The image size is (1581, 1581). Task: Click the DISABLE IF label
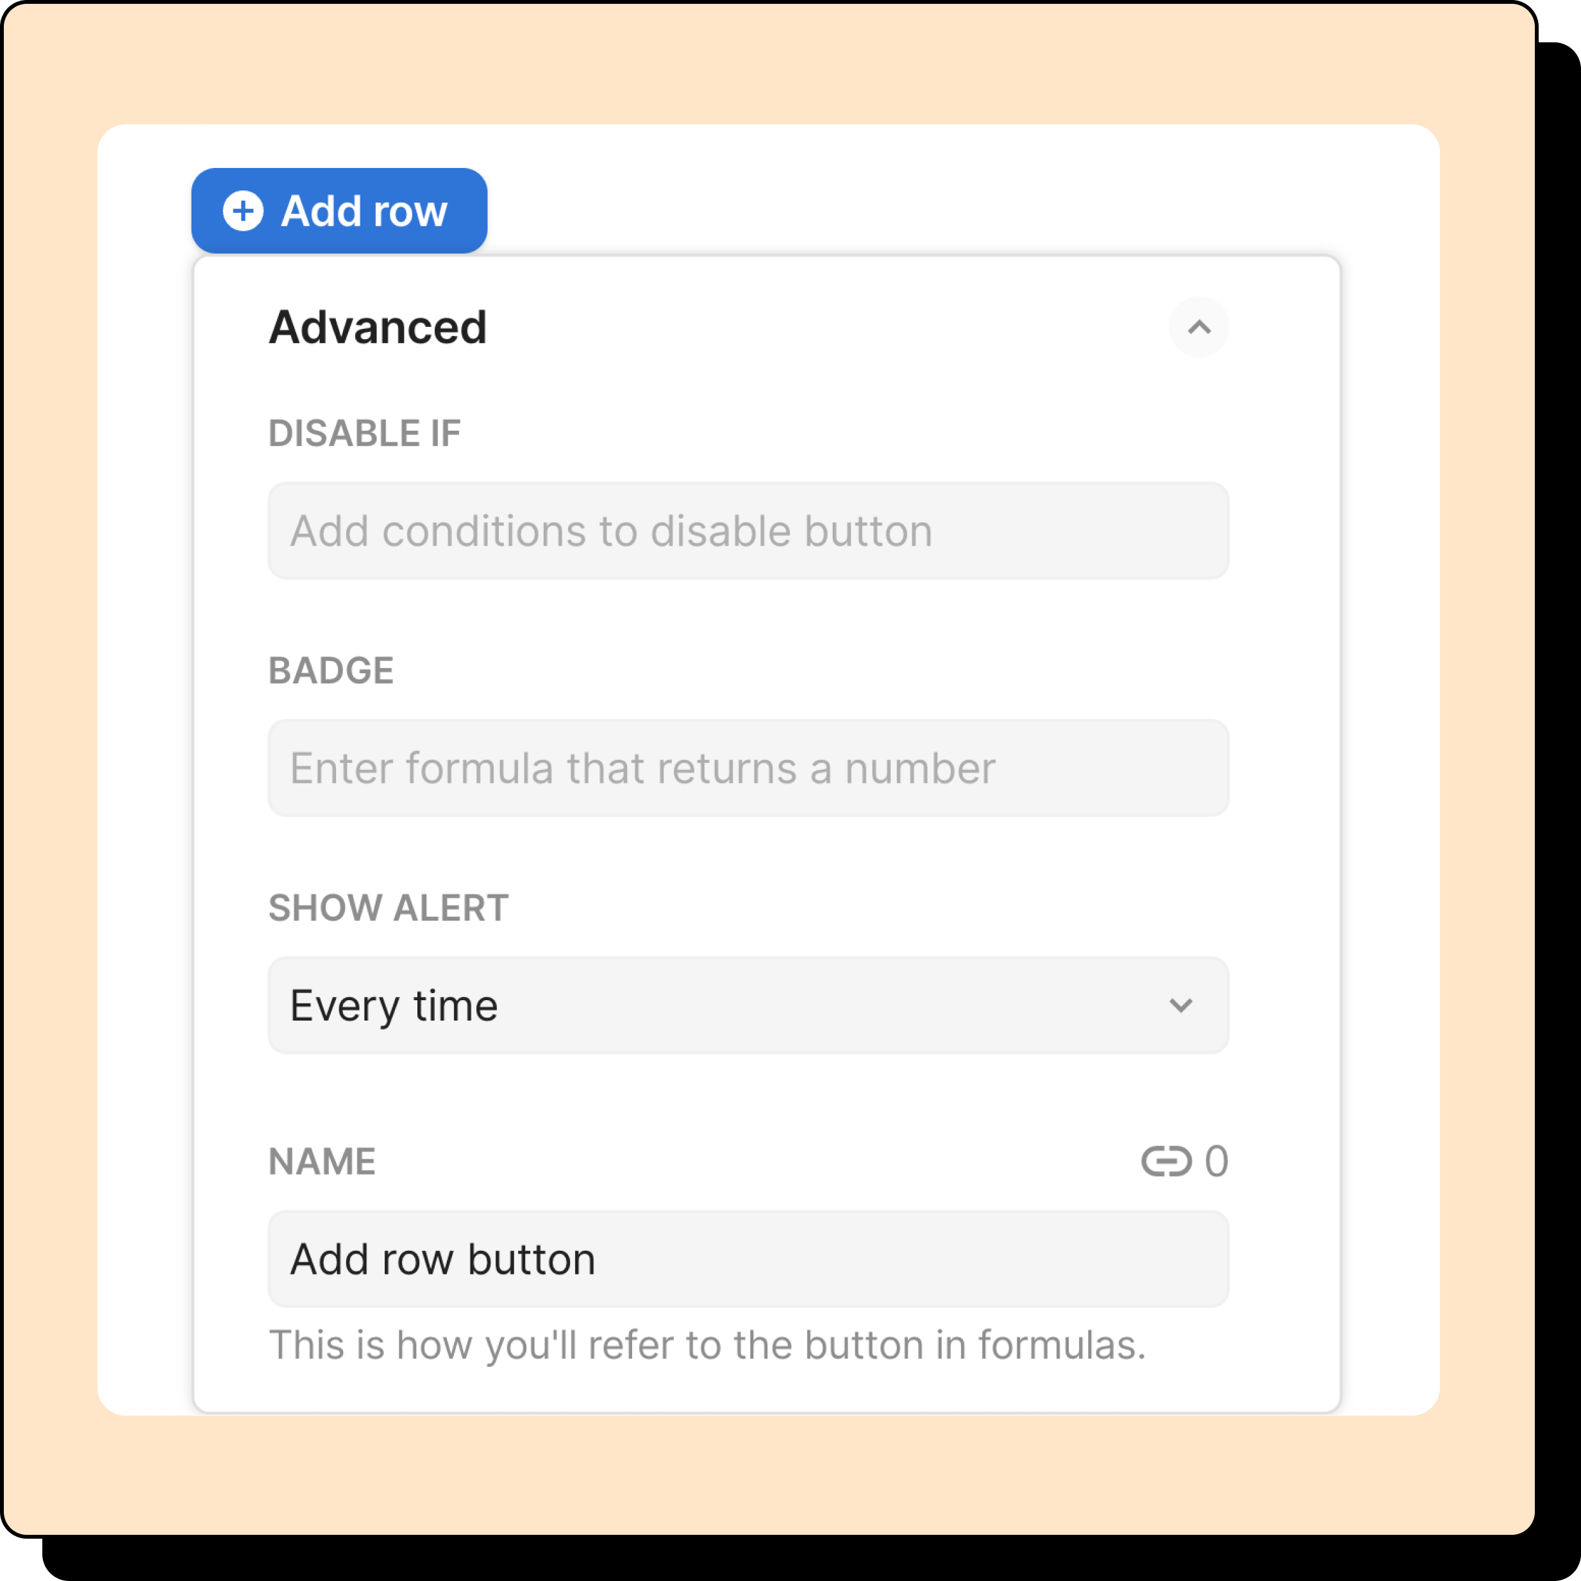pyautogui.click(x=364, y=433)
